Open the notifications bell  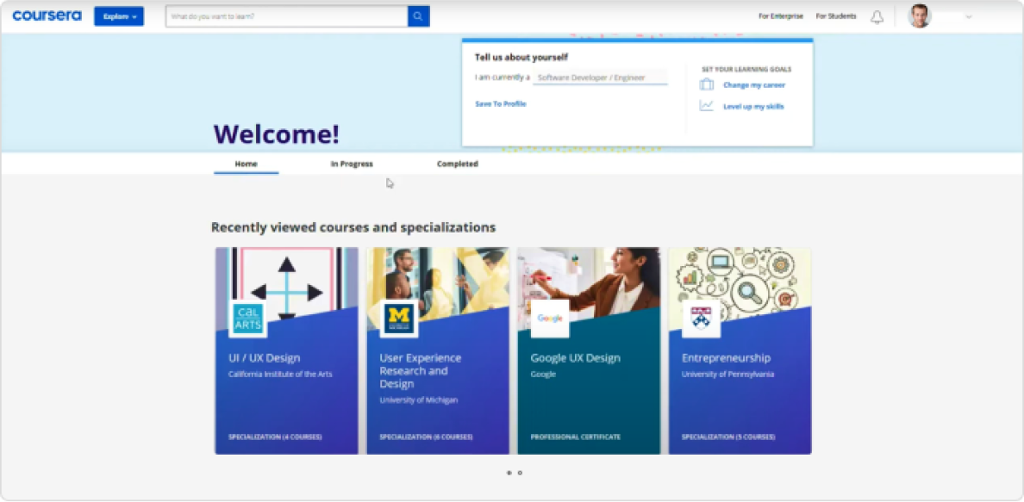point(877,17)
